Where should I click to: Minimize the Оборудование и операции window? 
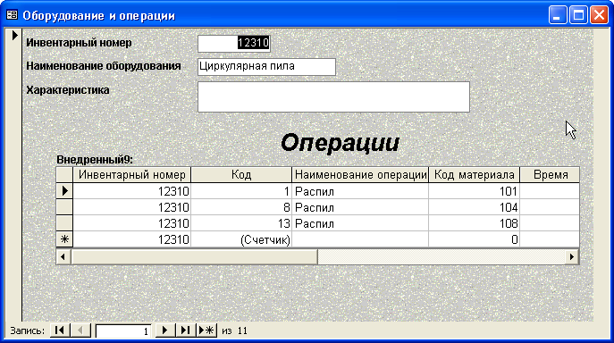pyautogui.click(x=557, y=16)
